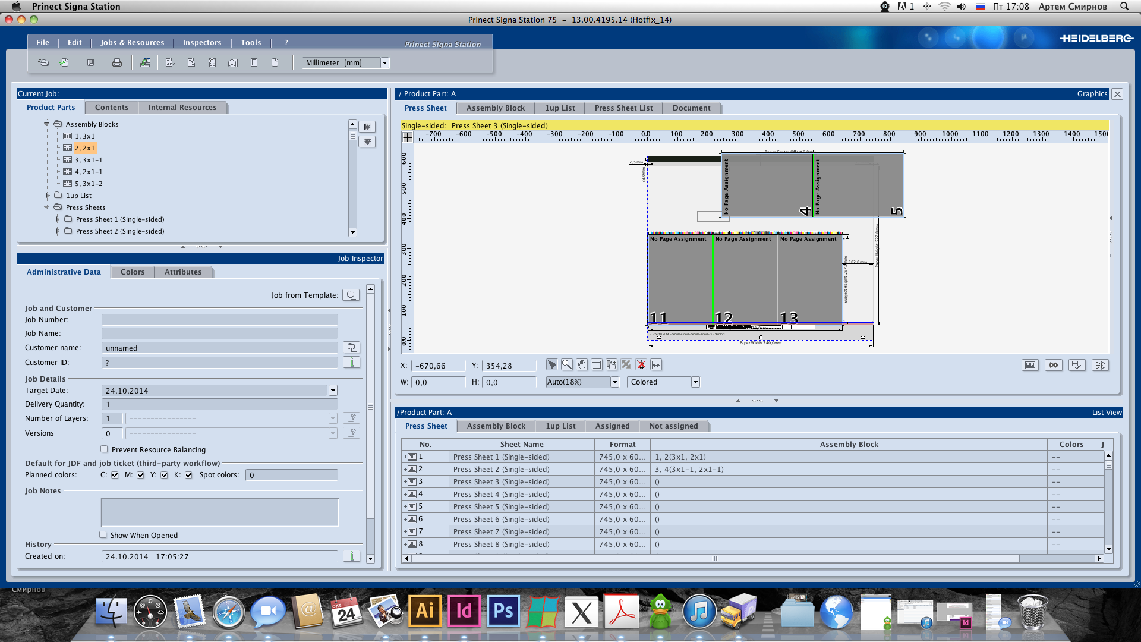This screenshot has height=642, width=1141.
Task: Click the expand-down arrow button beside job tree
Action: (x=367, y=141)
